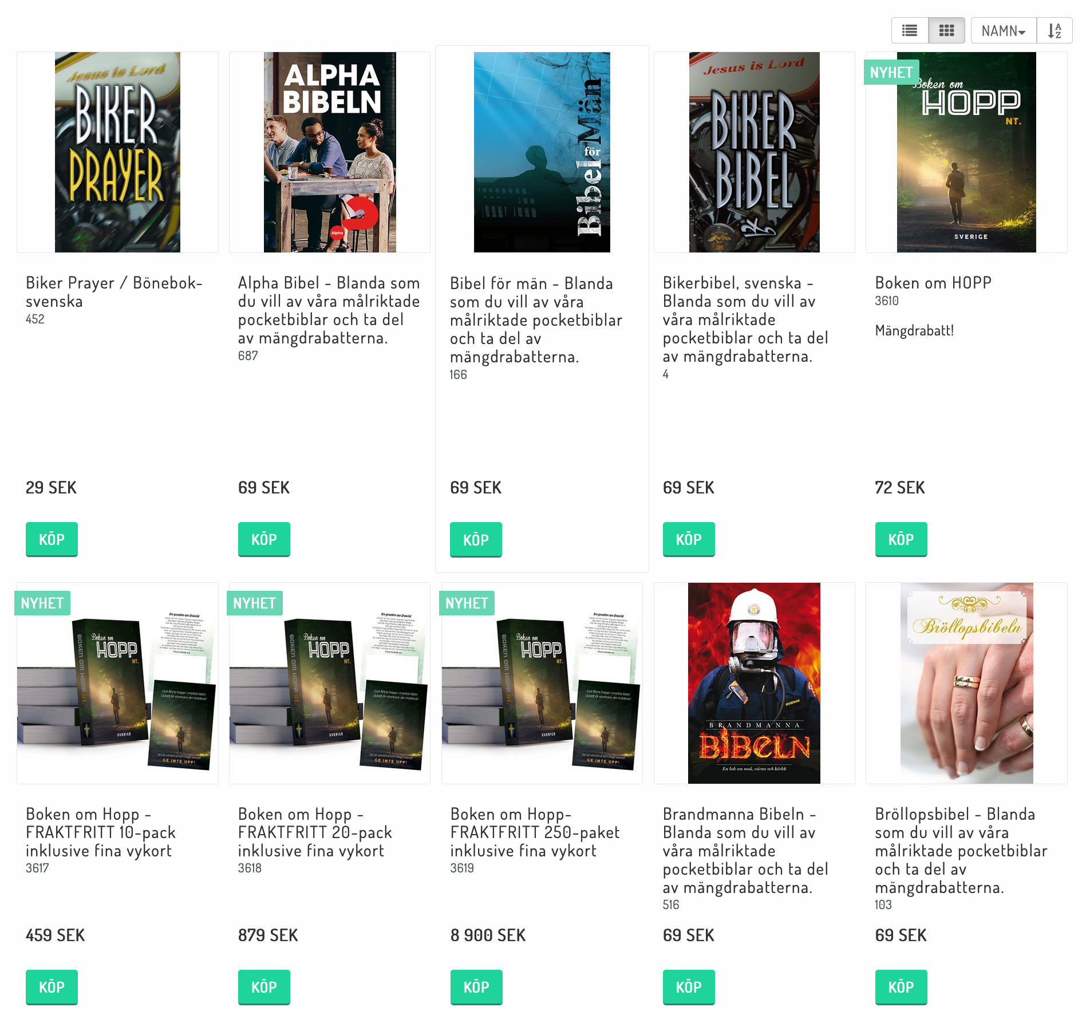Click NYHET badge on Boken om HOPP
This screenshot has width=1090, height=1019.
pyautogui.click(x=891, y=72)
